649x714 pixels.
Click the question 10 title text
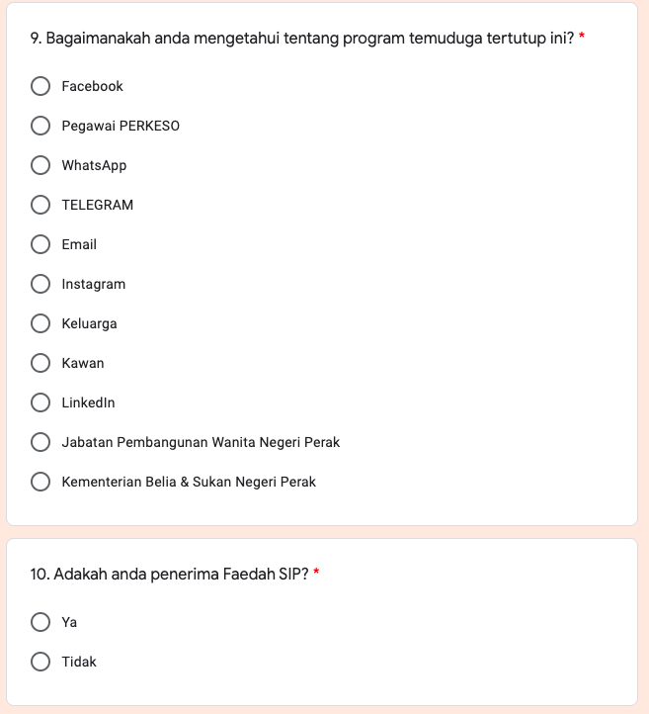click(x=169, y=575)
